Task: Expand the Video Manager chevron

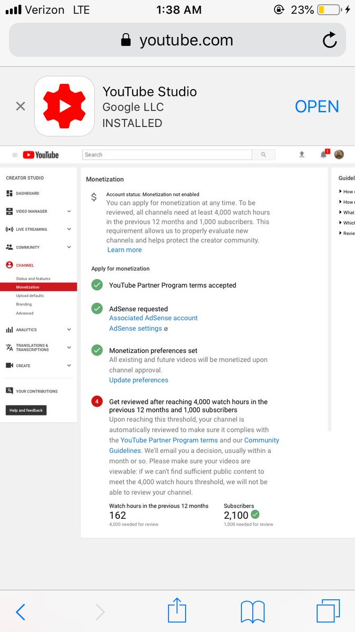Action: coord(69,211)
